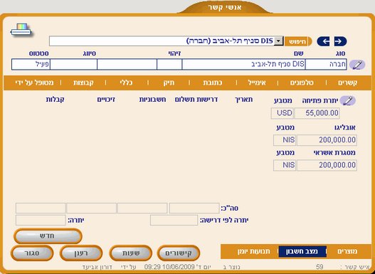Click the USD currency field
Viewport: 375px width, 274px height.
(x=282, y=113)
